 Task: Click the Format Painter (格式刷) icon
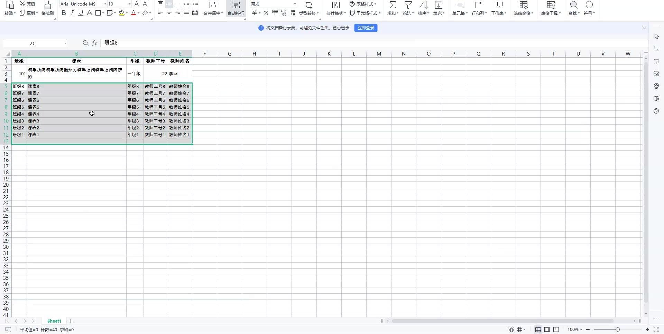click(x=48, y=5)
